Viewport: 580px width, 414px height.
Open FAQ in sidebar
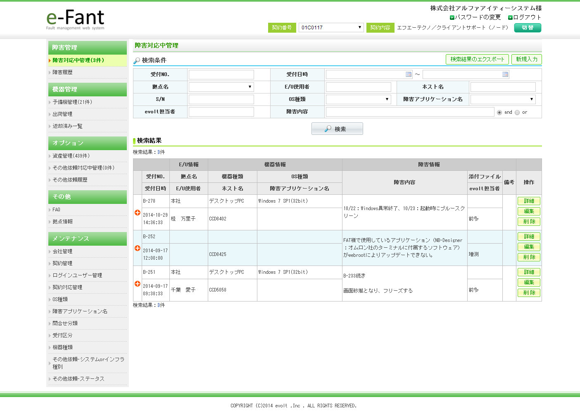point(56,210)
